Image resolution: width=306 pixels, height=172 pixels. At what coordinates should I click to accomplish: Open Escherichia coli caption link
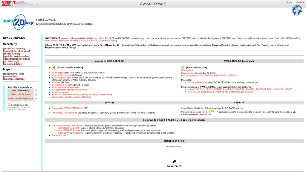[220, 92]
